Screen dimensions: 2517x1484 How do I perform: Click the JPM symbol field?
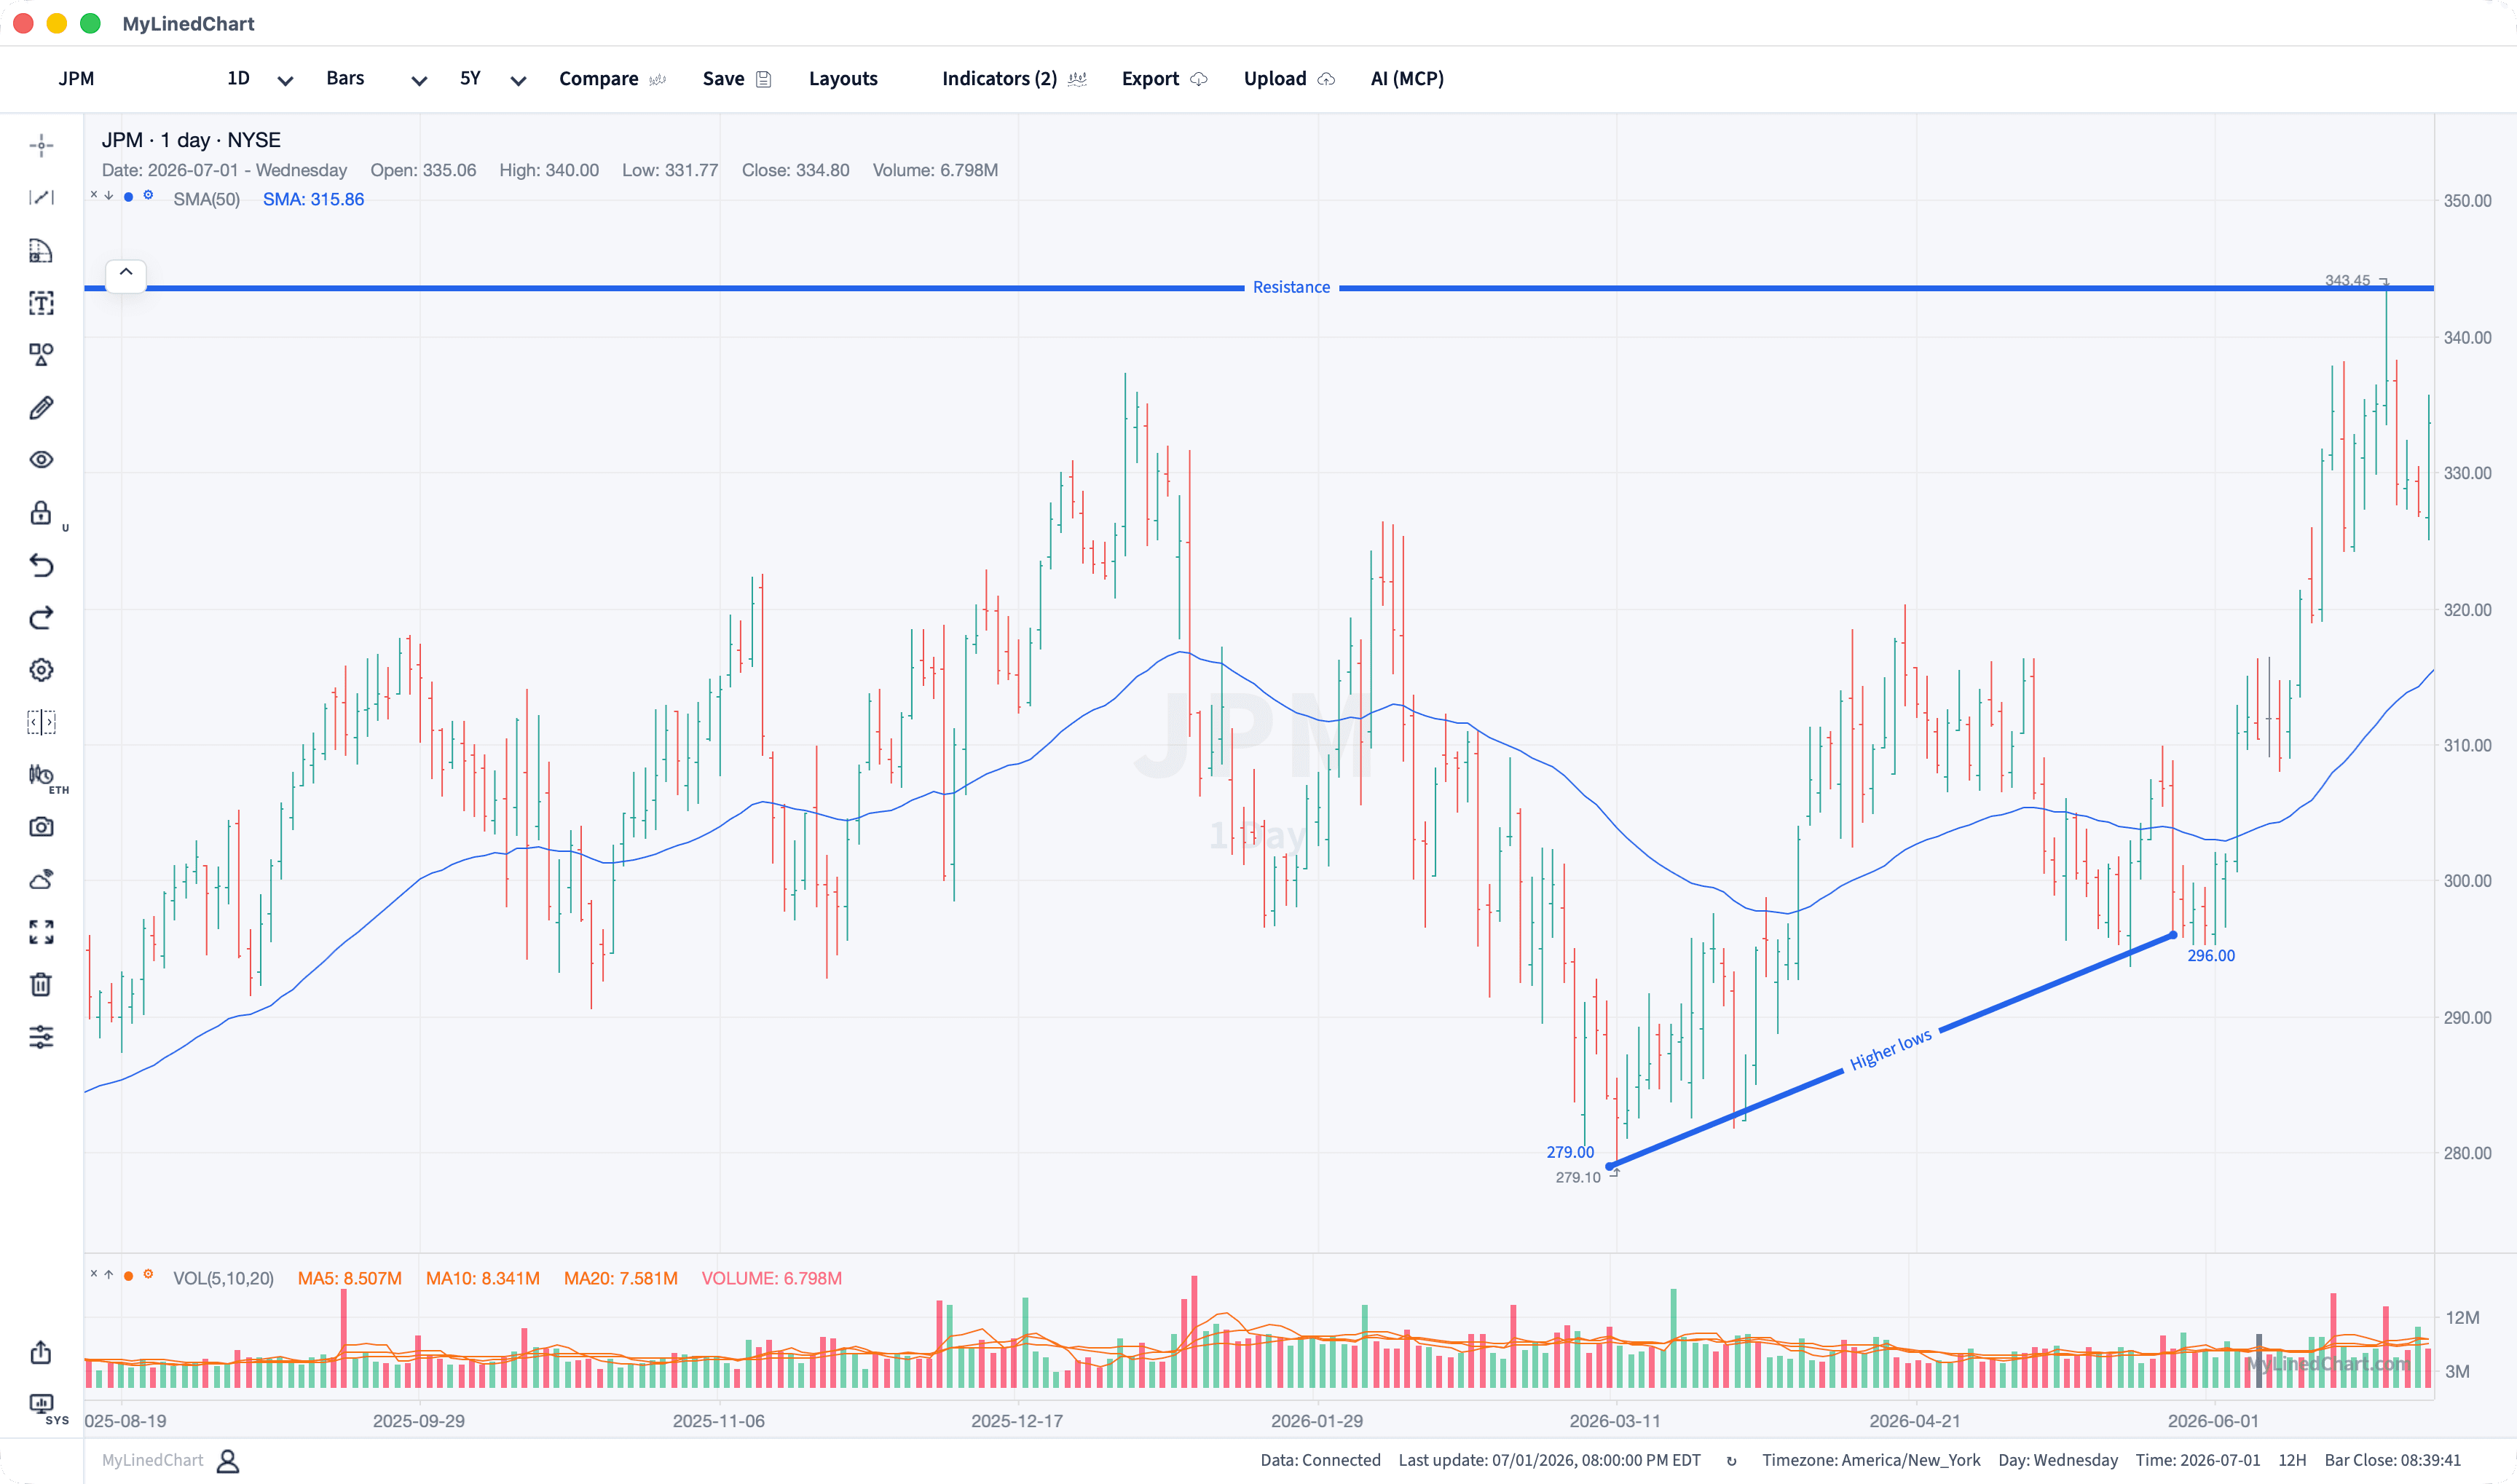76,79
